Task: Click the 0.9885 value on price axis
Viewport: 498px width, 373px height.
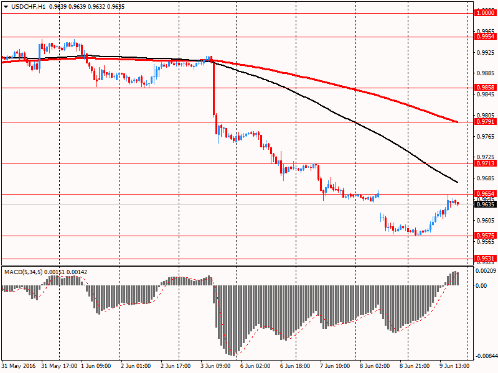Action: 486,73
